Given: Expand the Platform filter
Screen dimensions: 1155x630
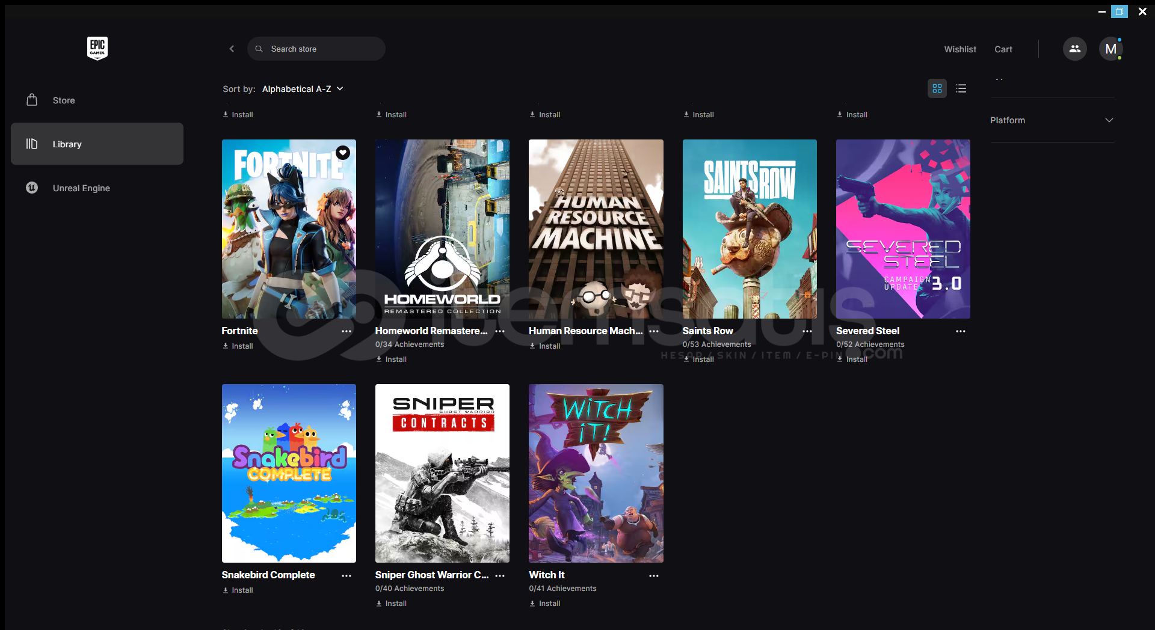Looking at the screenshot, I should 1052,120.
